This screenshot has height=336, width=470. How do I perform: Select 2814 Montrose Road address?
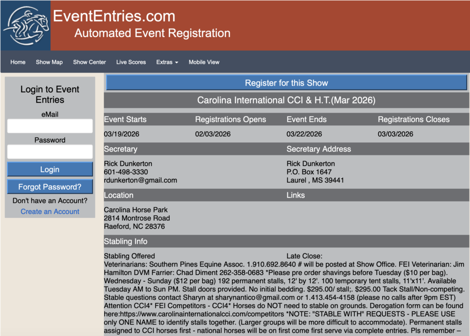click(137, 218)
